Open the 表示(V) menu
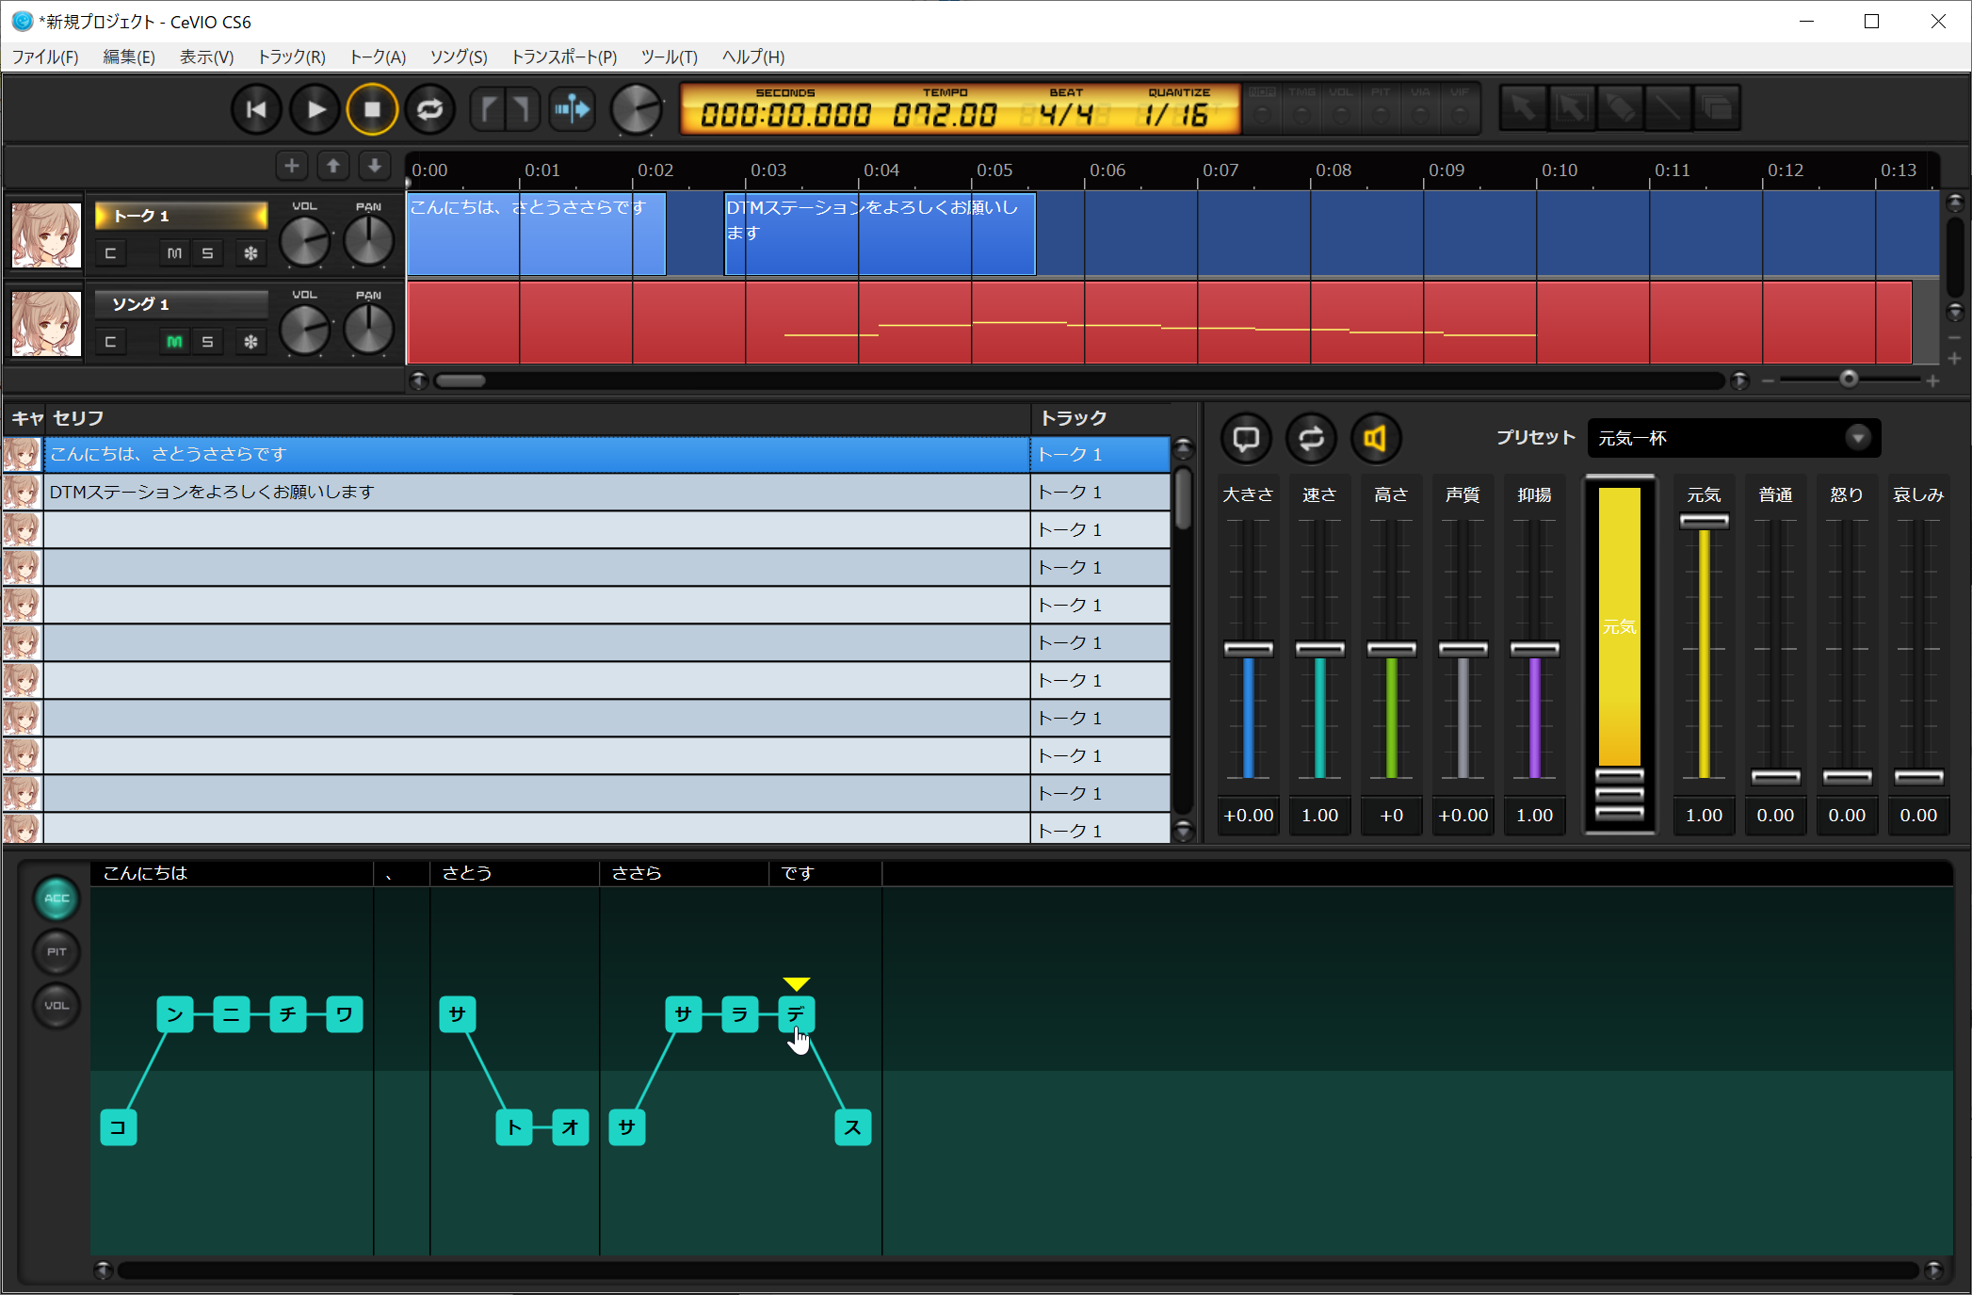The height and width of the screenshot is (1295, 1972). coord(206,57)
